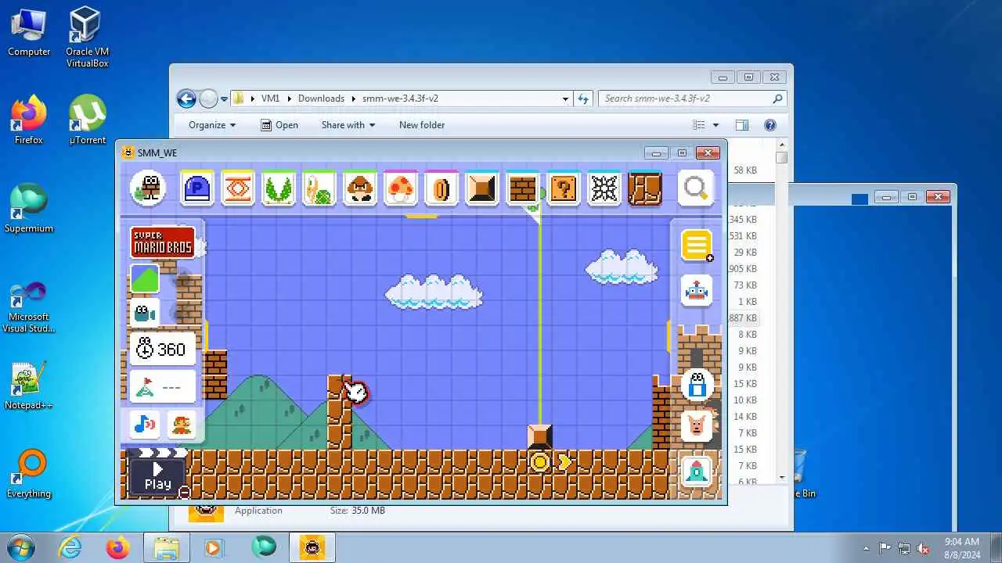Screen dimensions: 1002x563
Task: Toggle the preview pane in Explorer
Action: coord(741,125)
